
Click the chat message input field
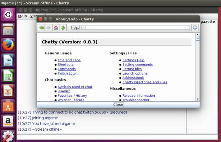click(117, 137)
